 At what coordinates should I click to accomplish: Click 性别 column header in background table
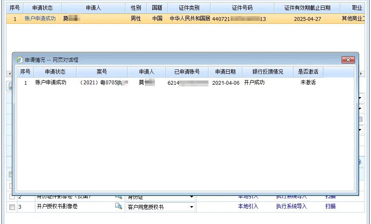coord(136,8)
